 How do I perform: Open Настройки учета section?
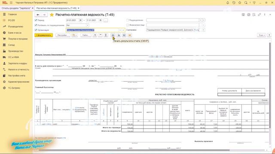click(16, 76)
